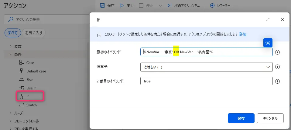The height and width of the screenshot is (130, 291).
Task: Click info icon beside 2番目のオペランド field
Action: 277,81
